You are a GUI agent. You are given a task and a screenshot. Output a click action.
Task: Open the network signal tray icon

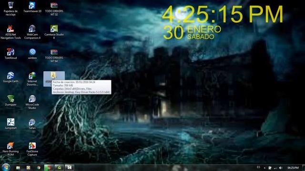tap(275, 168)
